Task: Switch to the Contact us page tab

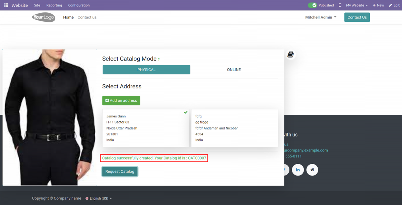Action: click(x=87, y=17)
